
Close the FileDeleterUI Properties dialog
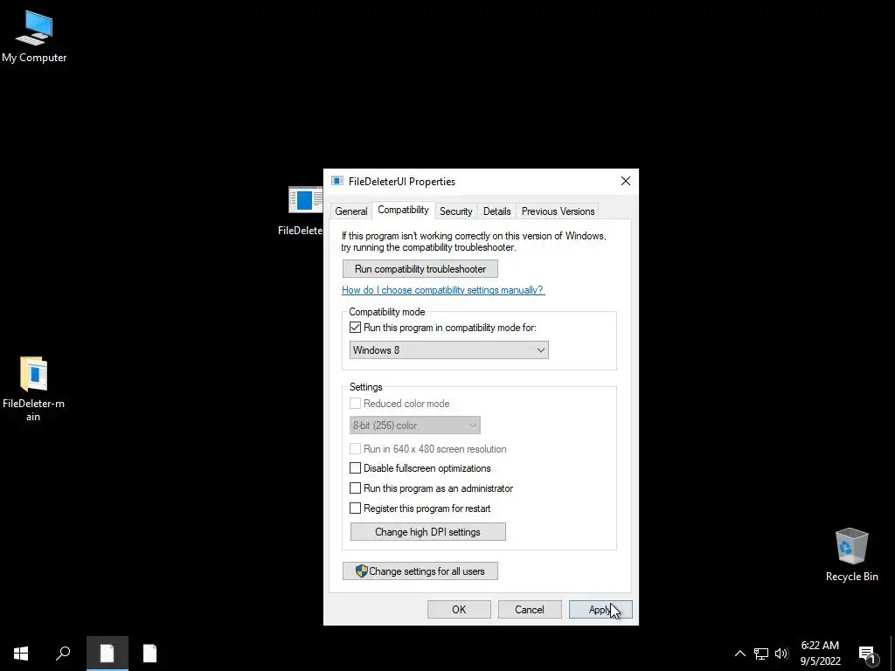(x=626, y=181)
